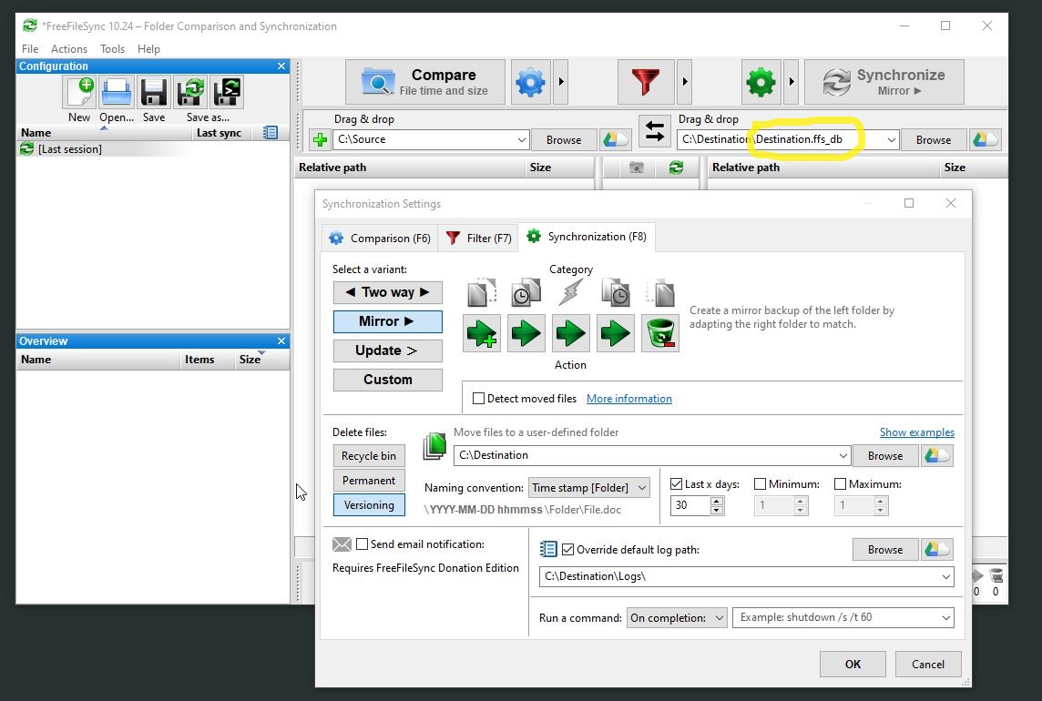
Task: Open the Help menu
Action: (148, 48)
